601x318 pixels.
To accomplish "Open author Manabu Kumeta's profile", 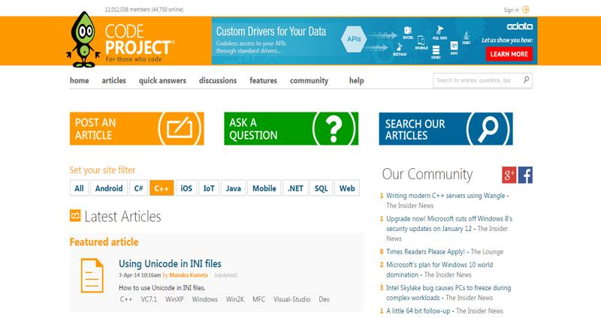I will [189, 275].
